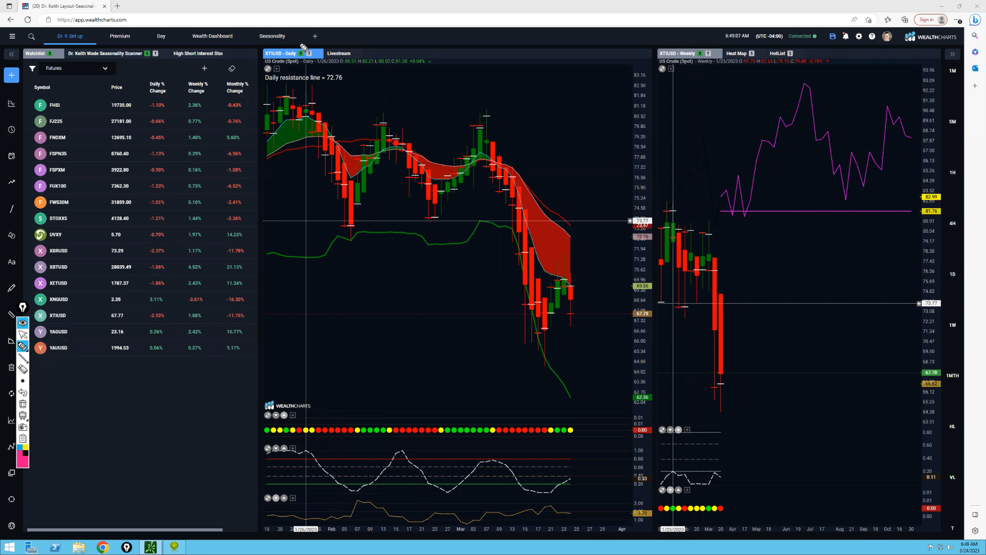986x555 pixels.
Task: Switch to the Premium layout tab
Action: [120, 36]
